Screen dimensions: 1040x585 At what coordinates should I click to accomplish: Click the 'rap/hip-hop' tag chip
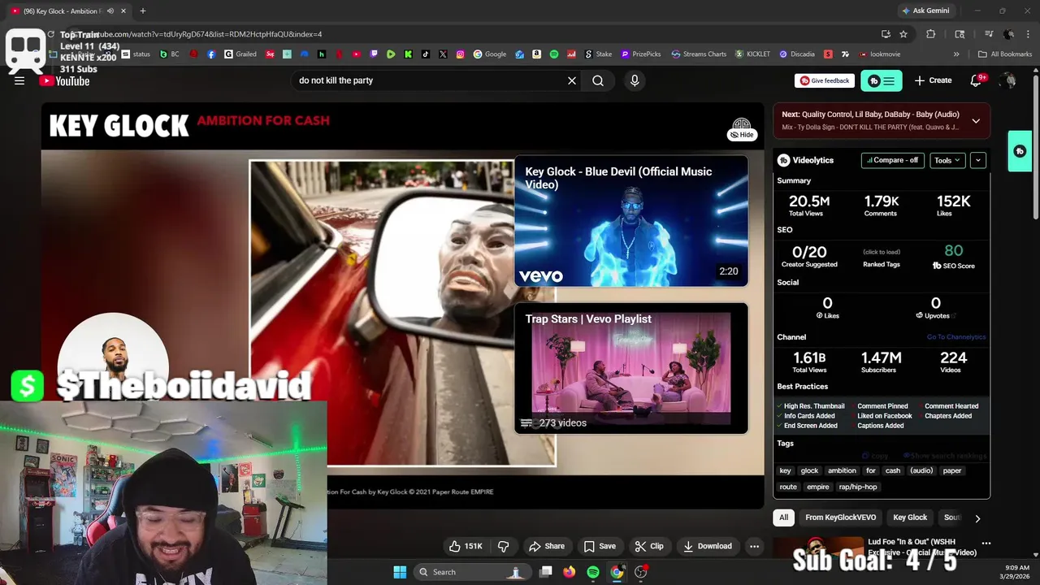[x=858, y=487]
